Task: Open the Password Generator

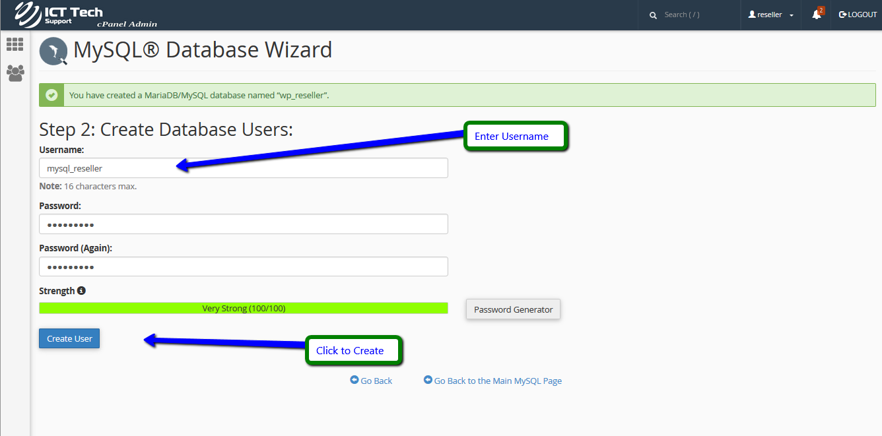Action: pyautogui.click(x=513, y=309)
